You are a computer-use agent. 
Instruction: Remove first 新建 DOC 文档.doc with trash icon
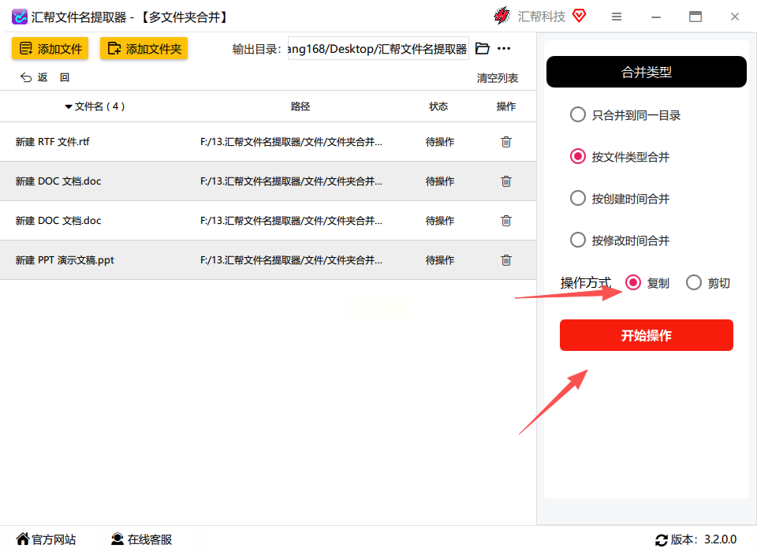coord(506,181)
